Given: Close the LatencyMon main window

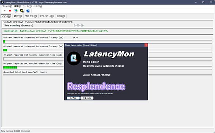Looking at the screenshot, I should (211, 2).
